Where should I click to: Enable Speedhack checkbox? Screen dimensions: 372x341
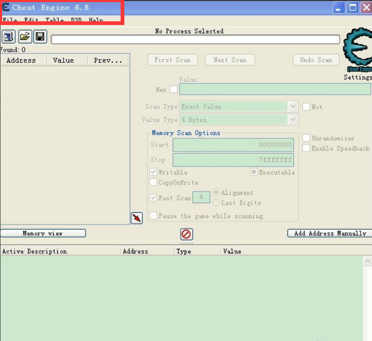point(306,148)
